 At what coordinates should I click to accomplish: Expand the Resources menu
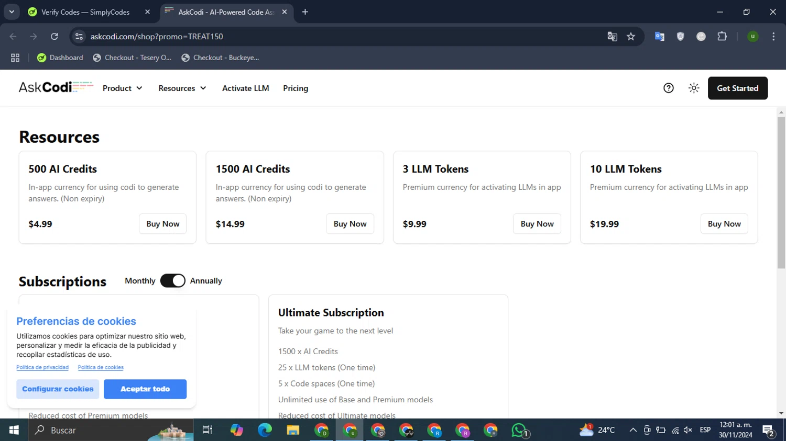[x=182, y=88]
